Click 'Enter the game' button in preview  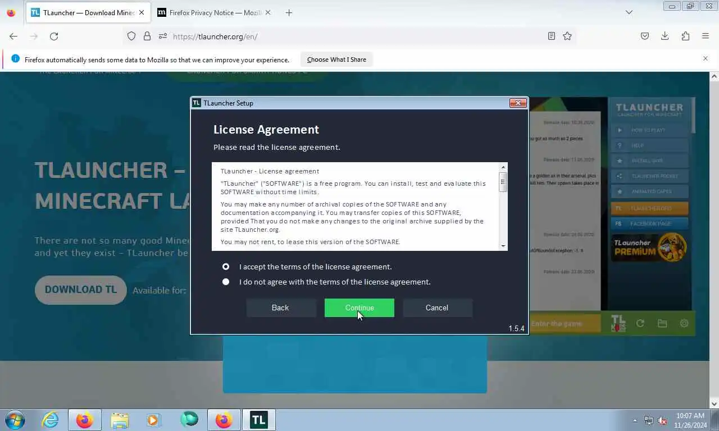coord(564,324)
